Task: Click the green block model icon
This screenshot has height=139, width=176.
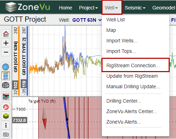Action: point(6,116)
